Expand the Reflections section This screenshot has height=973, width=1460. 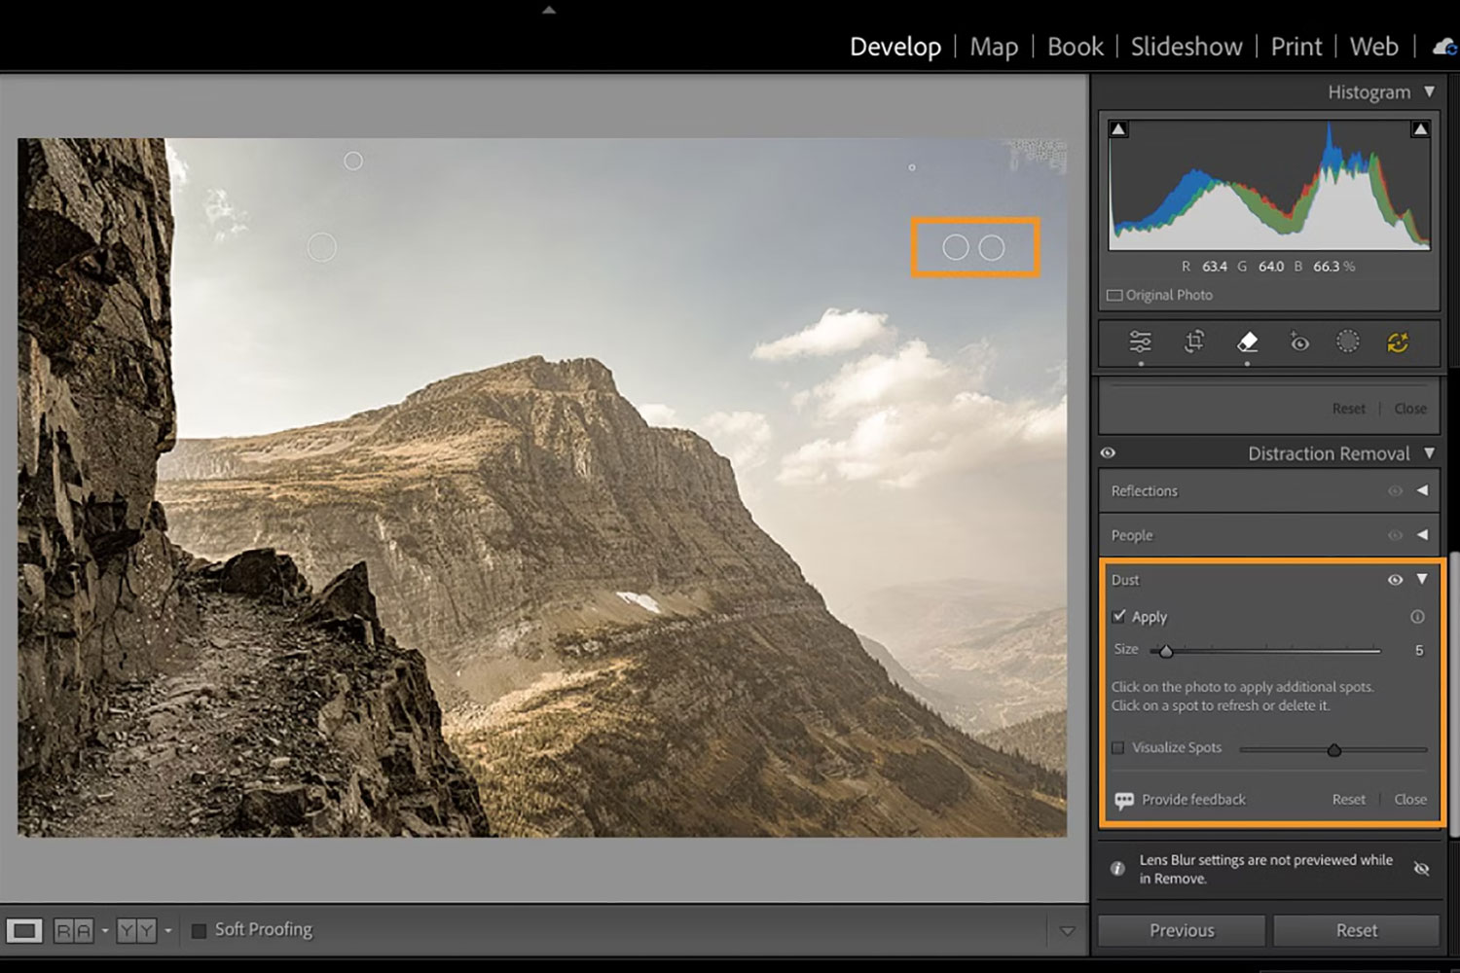[1422, 491]
